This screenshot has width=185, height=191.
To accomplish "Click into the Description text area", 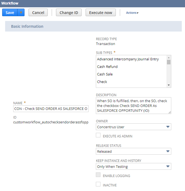I will click(x=133, y=106).
